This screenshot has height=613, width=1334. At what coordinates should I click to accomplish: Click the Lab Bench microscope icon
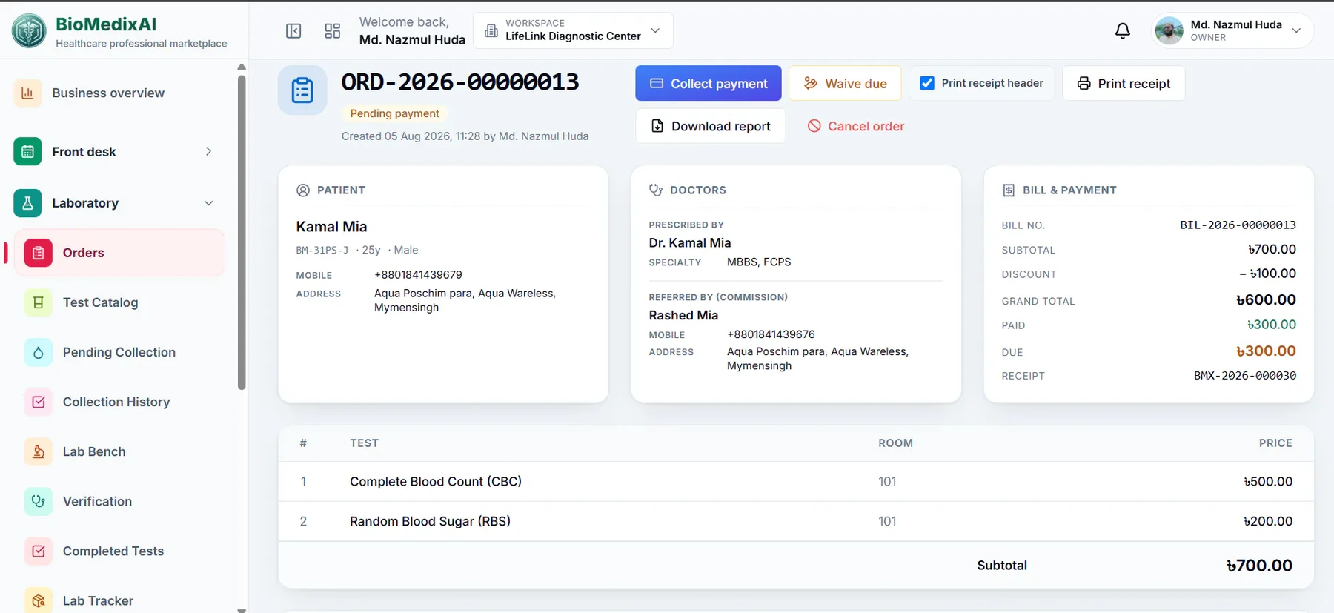[39, 451]
